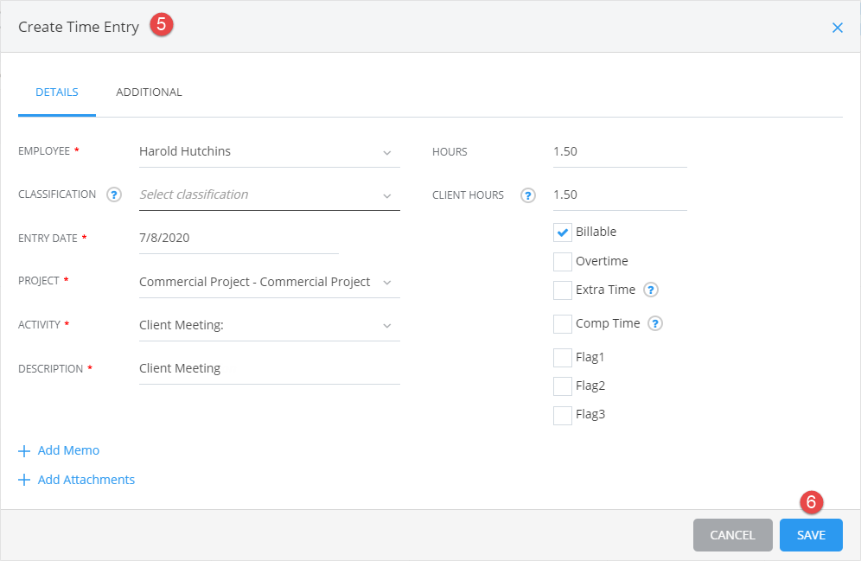Close the Create Time Entry dialog

click(837, 27)
